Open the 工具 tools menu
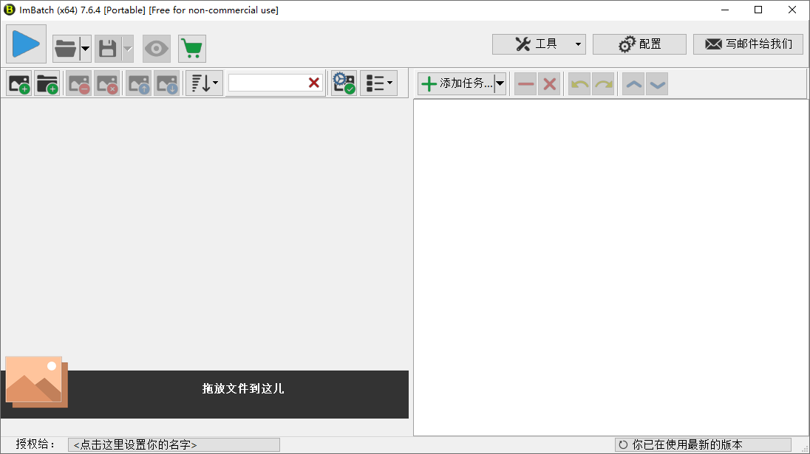 click(539, 44)
